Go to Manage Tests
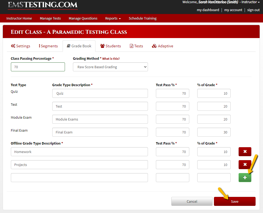The height and width of the screenshot is (213, 263). [50, 18]
